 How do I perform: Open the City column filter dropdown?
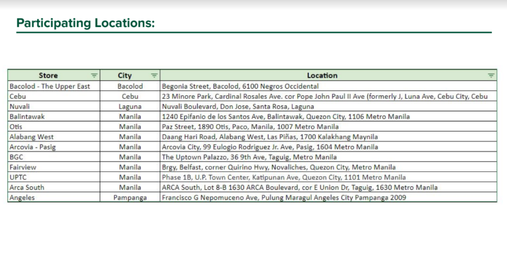(154, 75)
